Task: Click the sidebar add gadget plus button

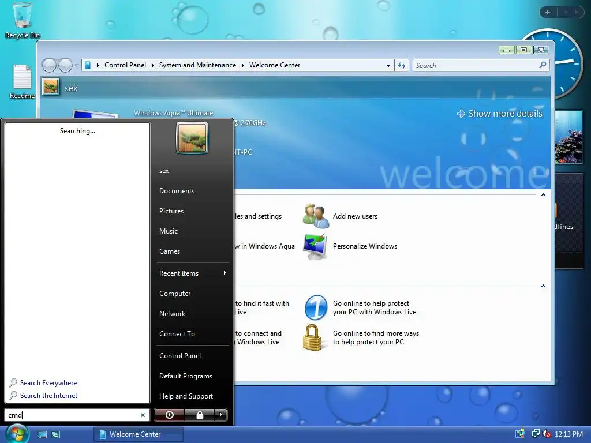Action: coord(548,12)
